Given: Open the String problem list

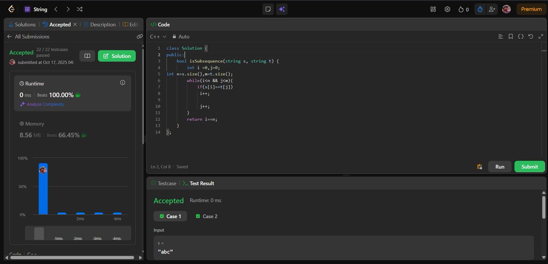Looking at the screenshot, I should (36, 9).
